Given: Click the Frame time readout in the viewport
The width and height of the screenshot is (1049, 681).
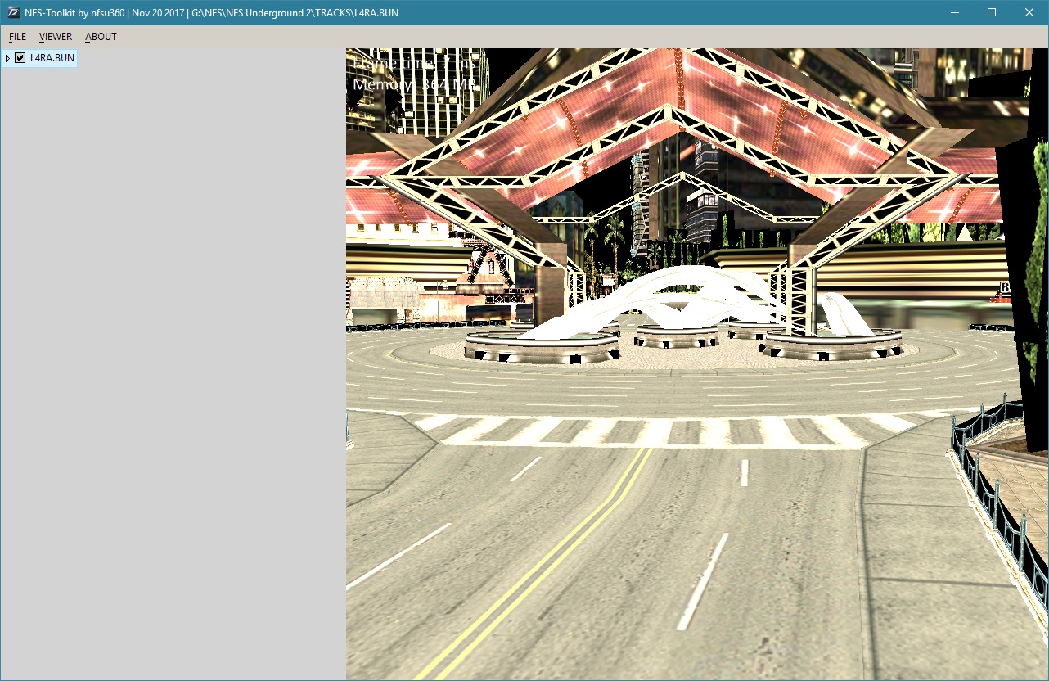Looking at the screenshot, I should 414,63.
